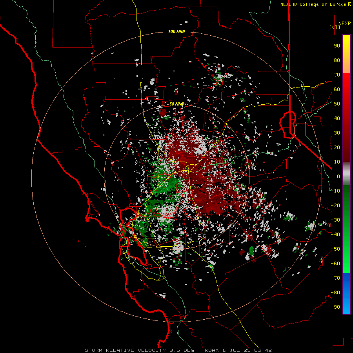Click the -40 value on the velocity scale
The image size is (353, 353).
(335, 235)
